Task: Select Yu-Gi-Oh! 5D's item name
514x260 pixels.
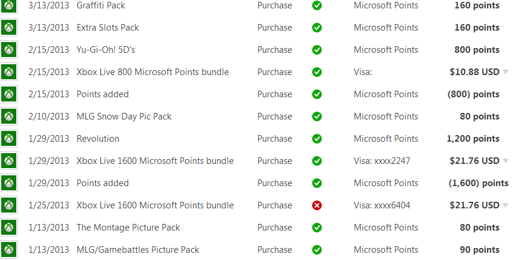Action: click(105, 50)
